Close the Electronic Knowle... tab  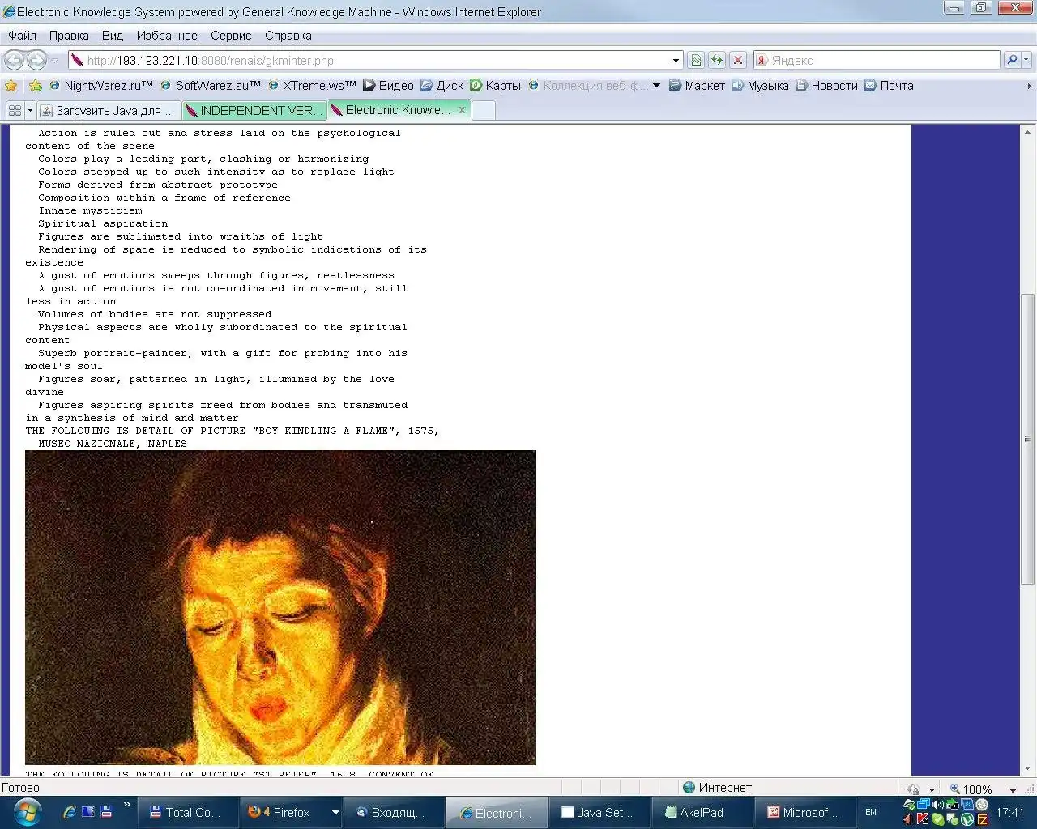[463, 110]
